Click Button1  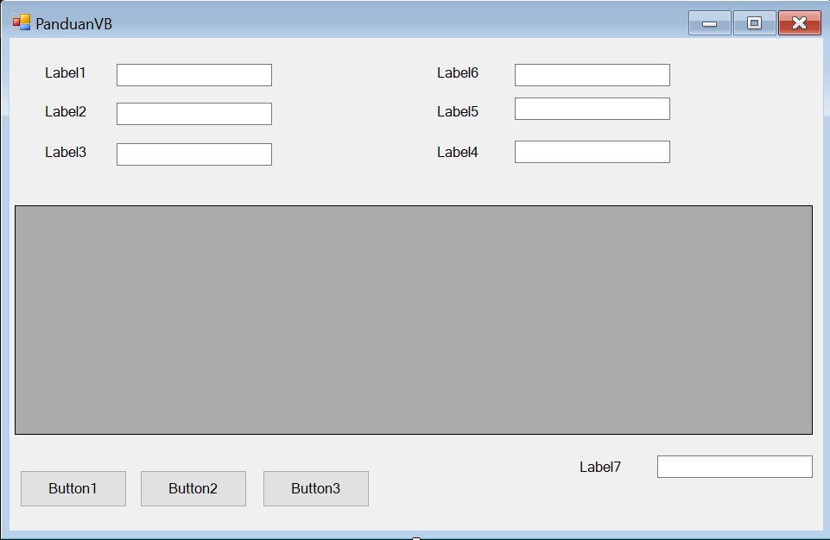[x=73, y=488]
